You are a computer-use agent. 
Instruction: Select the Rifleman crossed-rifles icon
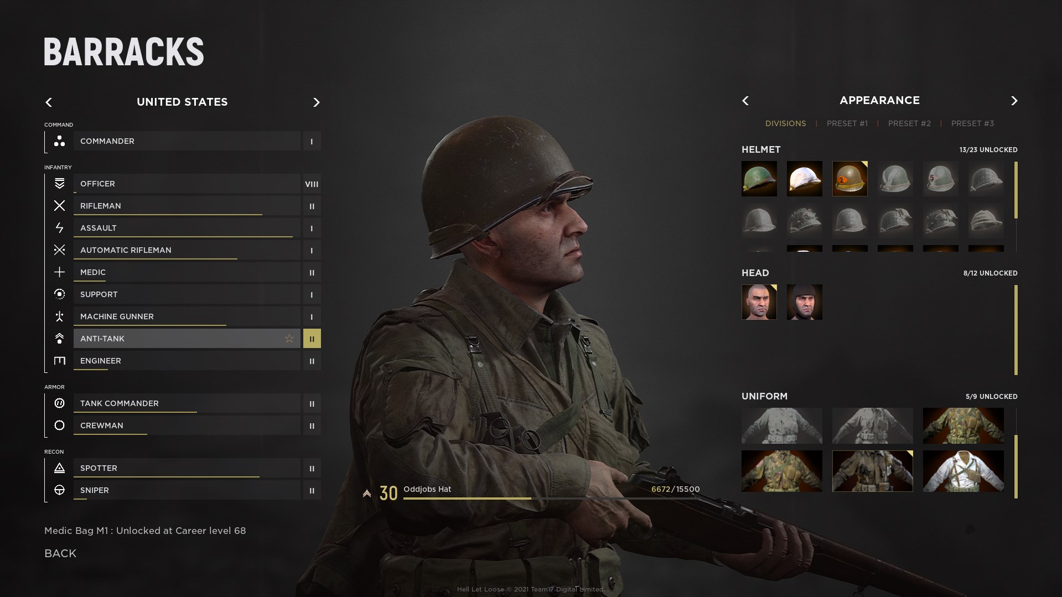coord(59,206)
